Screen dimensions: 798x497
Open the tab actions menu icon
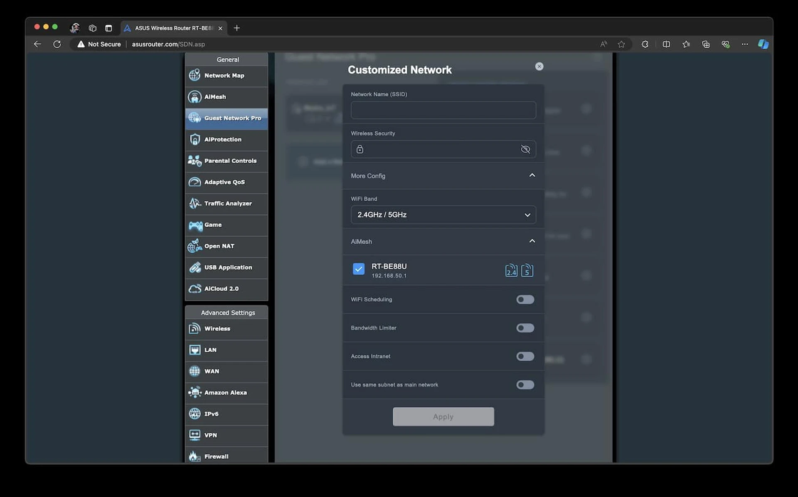(108, 28)
